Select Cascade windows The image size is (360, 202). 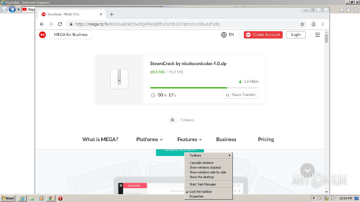208,163
